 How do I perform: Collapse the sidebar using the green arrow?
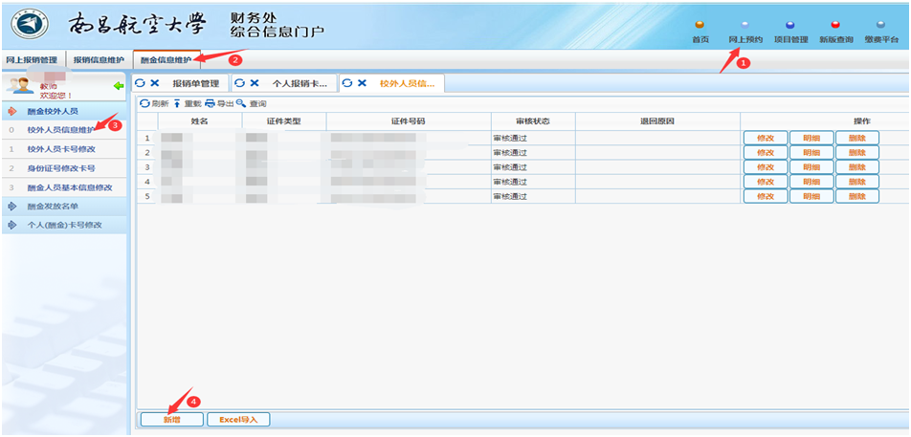[119, 87]
